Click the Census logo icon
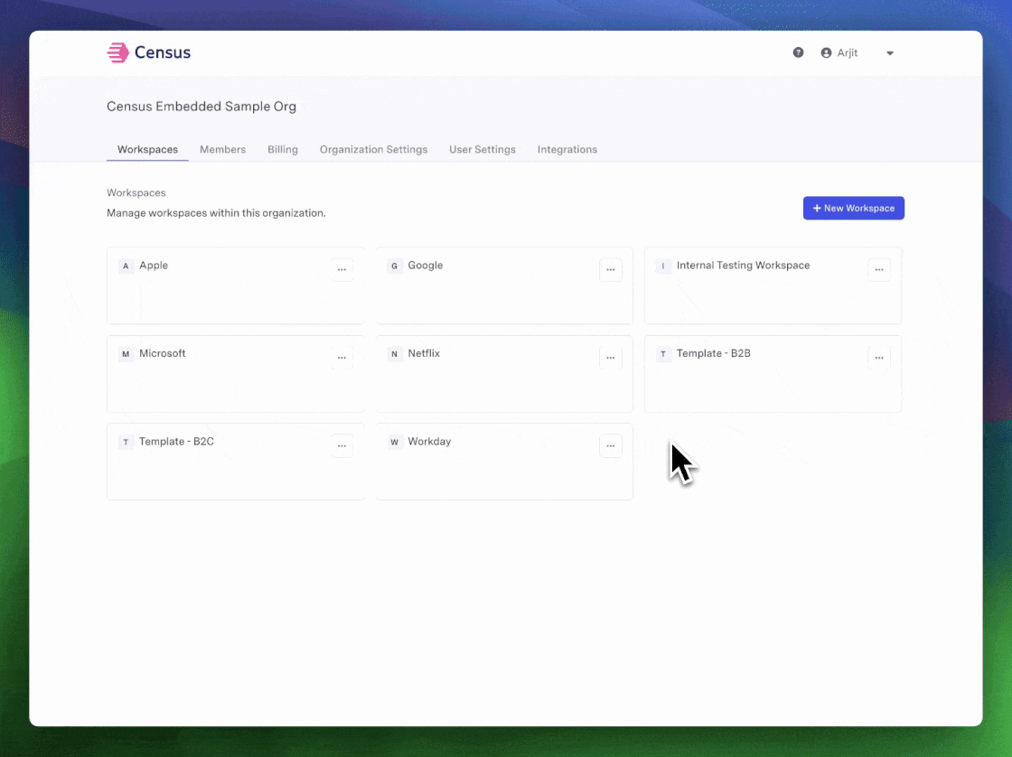The image size is (1012, 757). coord(117,52)
